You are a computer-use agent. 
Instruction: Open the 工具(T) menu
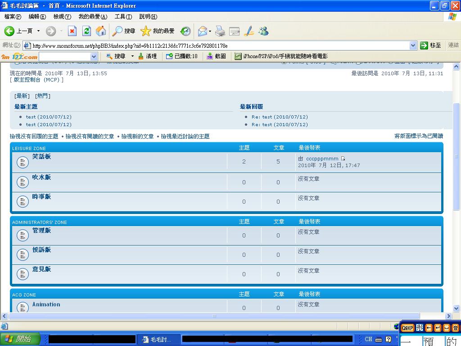pos(123,17)
